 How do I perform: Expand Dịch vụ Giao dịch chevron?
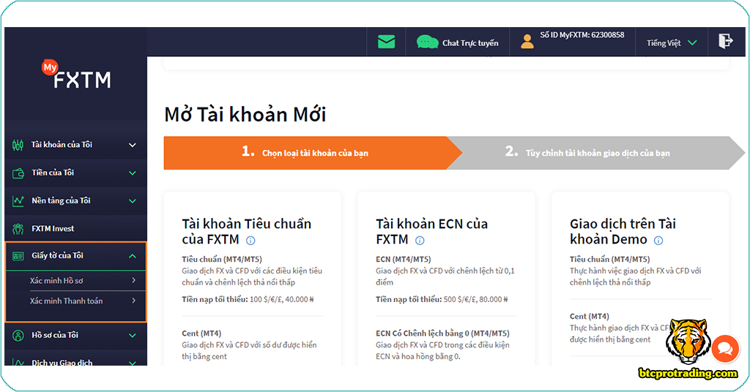click(x=133, y=363)
